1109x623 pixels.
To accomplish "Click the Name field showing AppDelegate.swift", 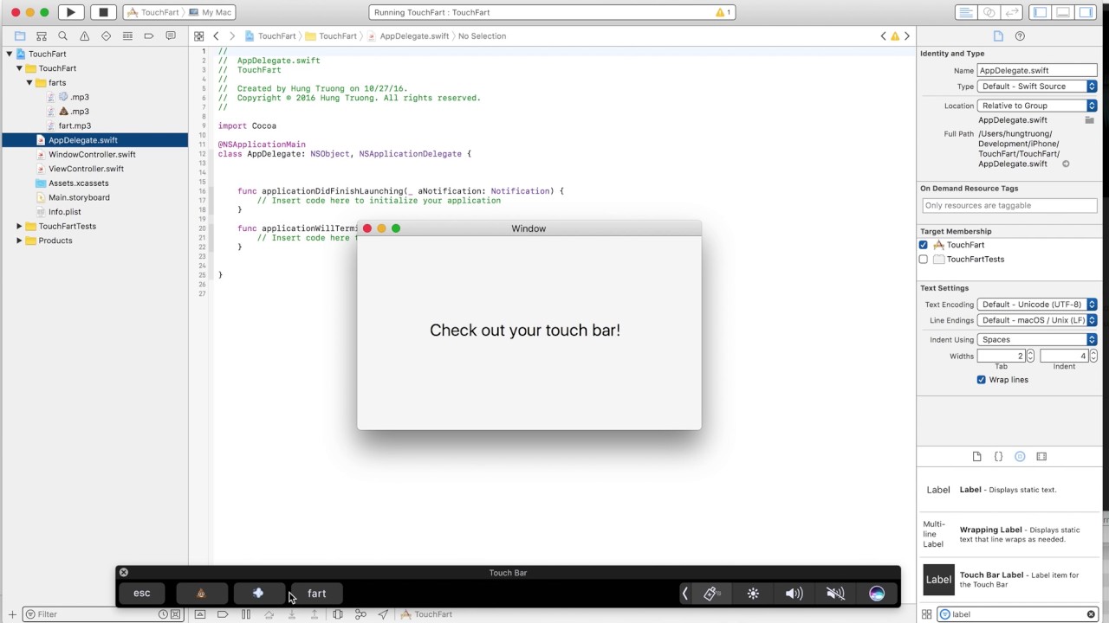I will pos(1037,70).
